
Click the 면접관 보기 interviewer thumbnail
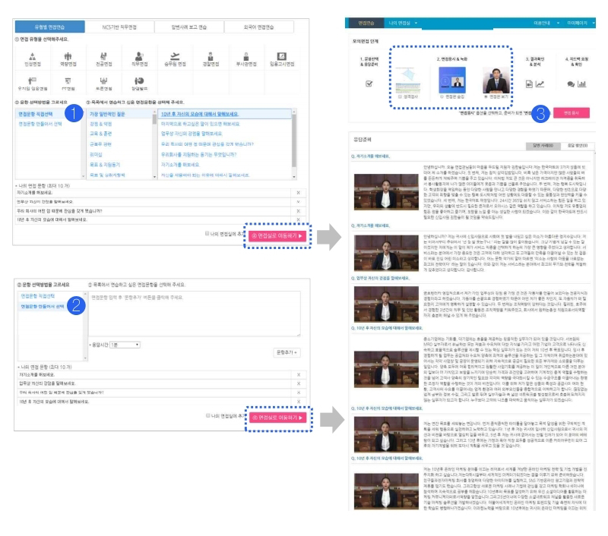tap(496, 80)
